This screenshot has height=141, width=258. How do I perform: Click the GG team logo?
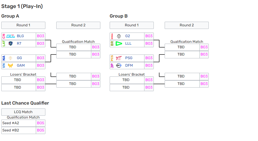(x=10, y=58)
